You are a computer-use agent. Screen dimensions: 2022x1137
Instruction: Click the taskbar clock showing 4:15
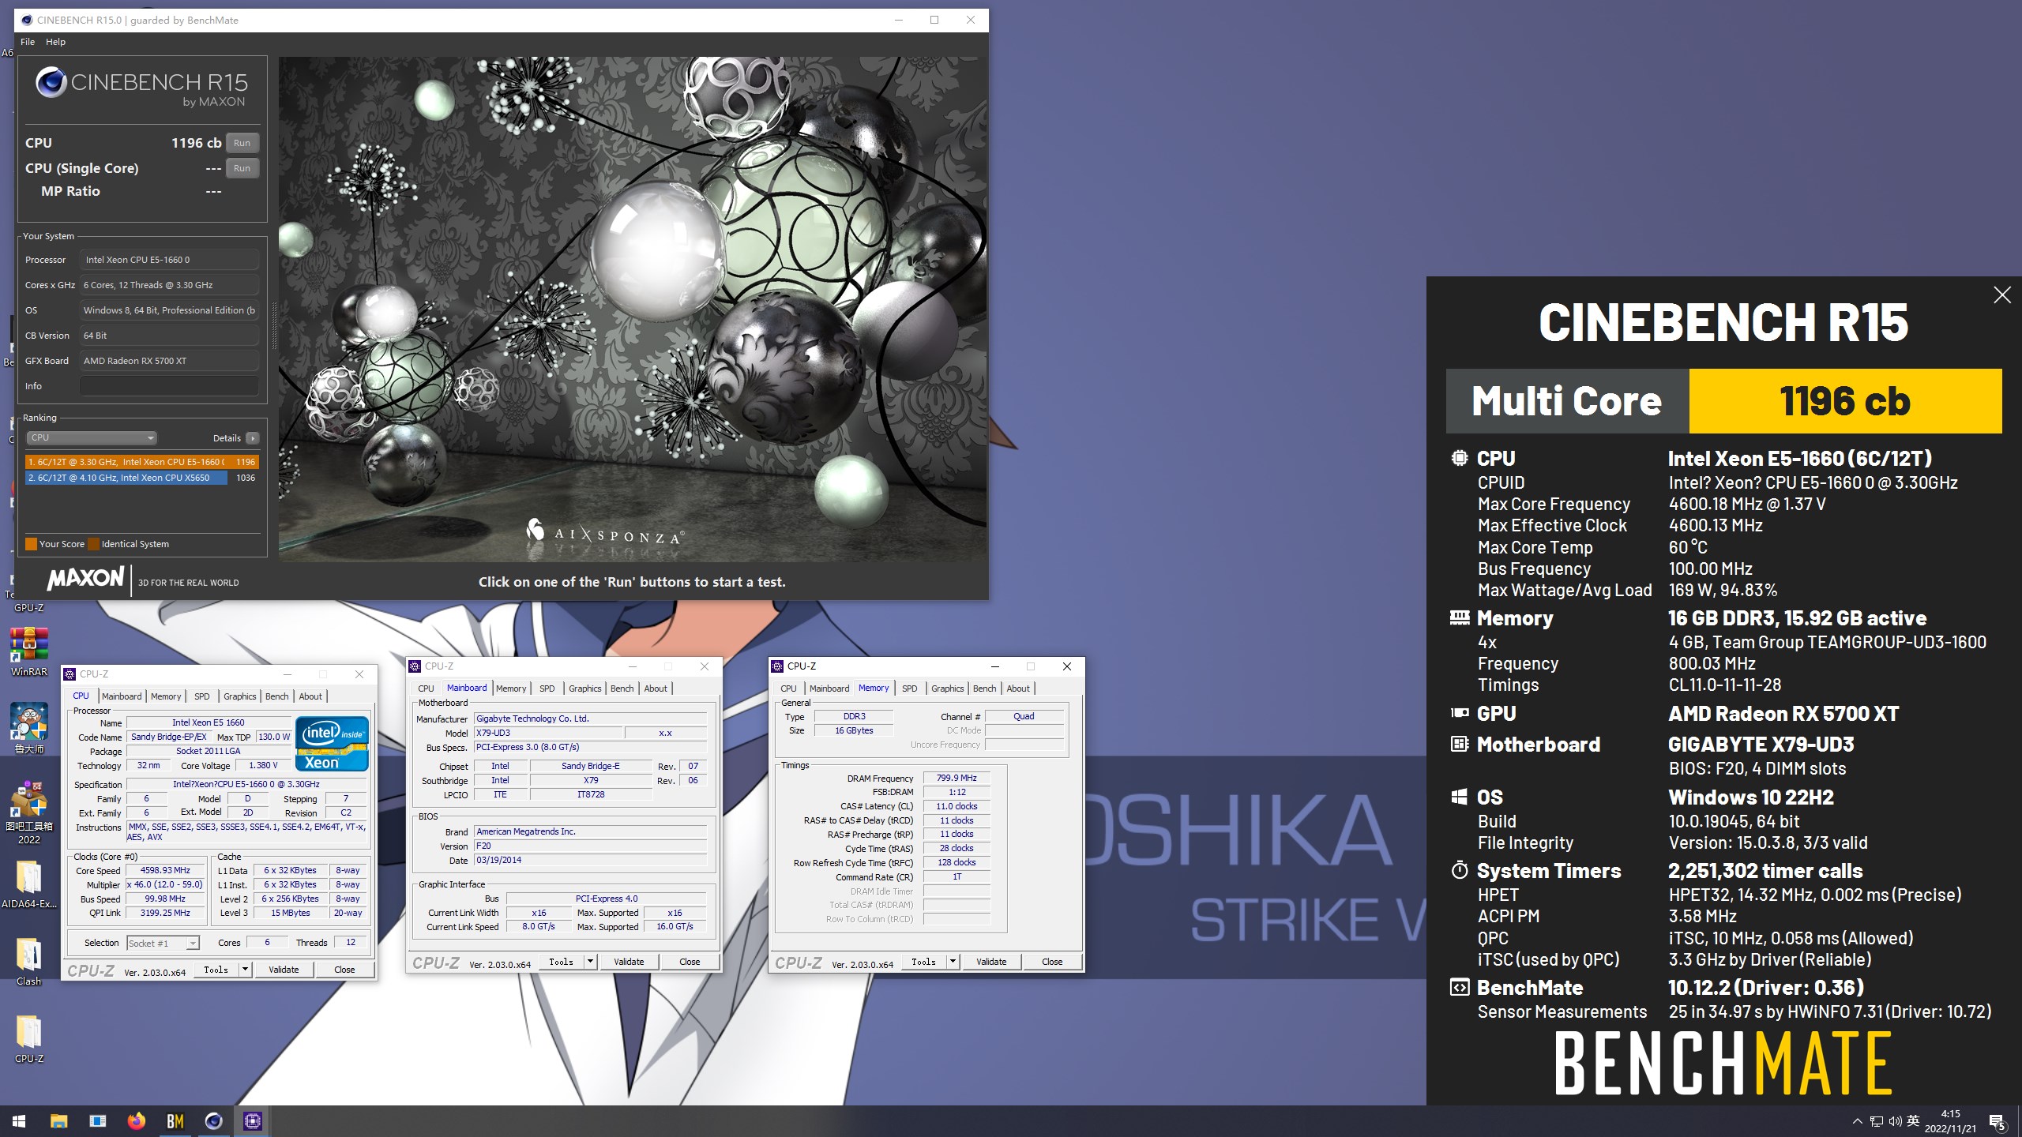pyautogui.click(x=1950, y=1121)
